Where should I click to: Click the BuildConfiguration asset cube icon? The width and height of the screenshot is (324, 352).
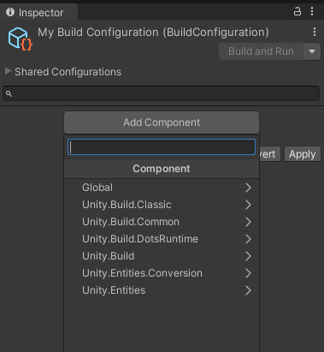[20, 39]
